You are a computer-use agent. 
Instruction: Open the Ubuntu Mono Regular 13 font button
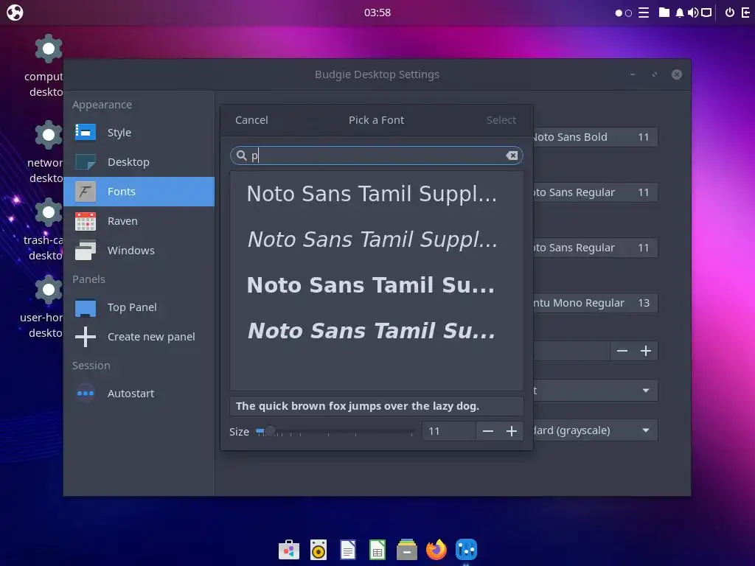pos(595,303)
